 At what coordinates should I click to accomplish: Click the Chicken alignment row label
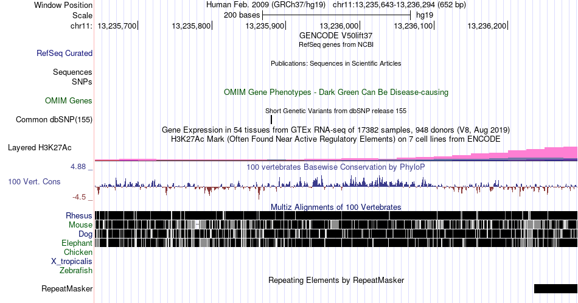coord(78,252)
